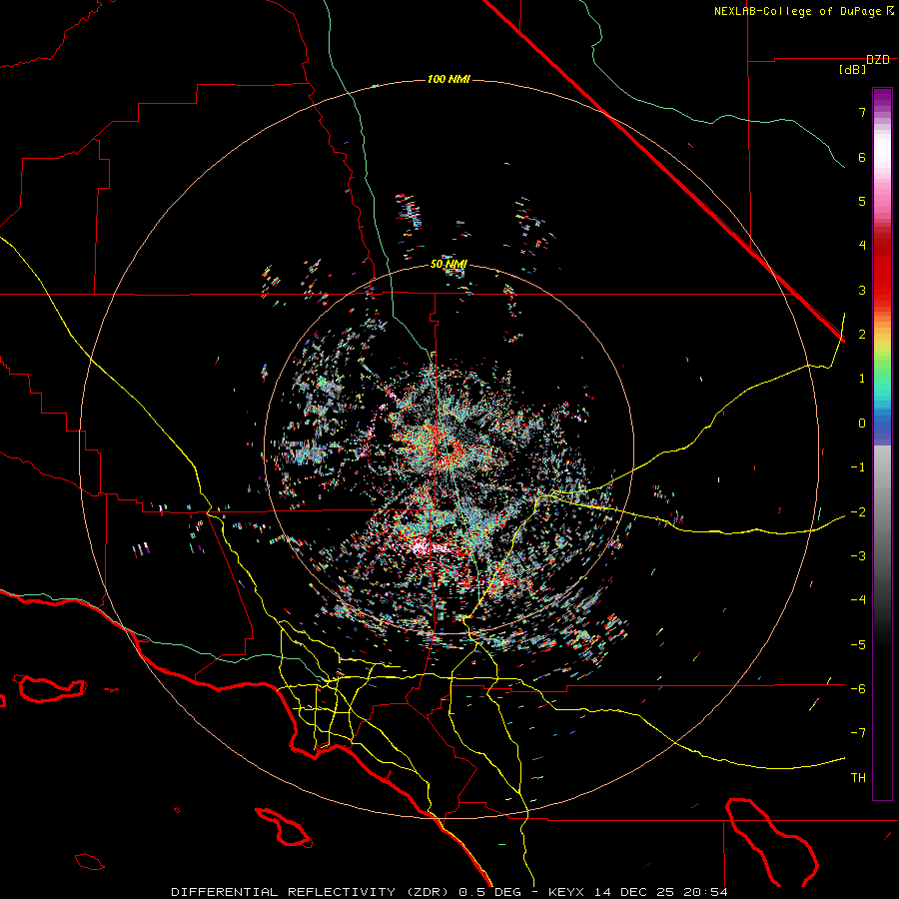Image resolution: width=899 pixels, height=899 pixels.
Task: Click the 50 NMI range ring label
Action: pyautogui.click(x=449, y=264)
